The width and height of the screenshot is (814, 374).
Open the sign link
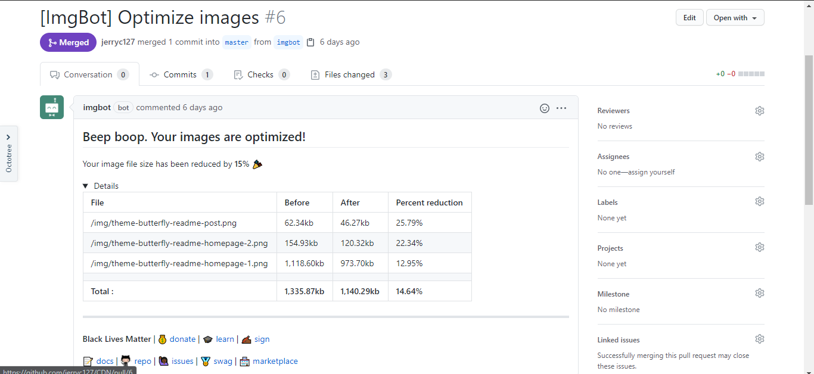262,339
